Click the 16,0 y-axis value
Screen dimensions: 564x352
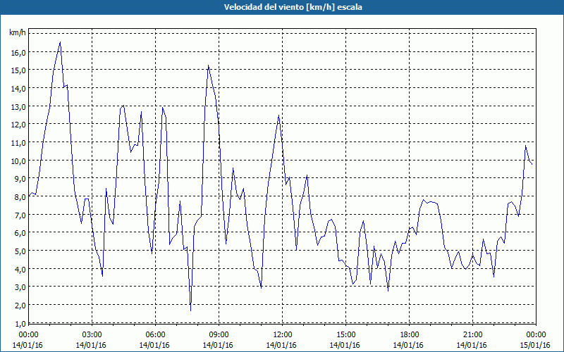pos(19,52)
